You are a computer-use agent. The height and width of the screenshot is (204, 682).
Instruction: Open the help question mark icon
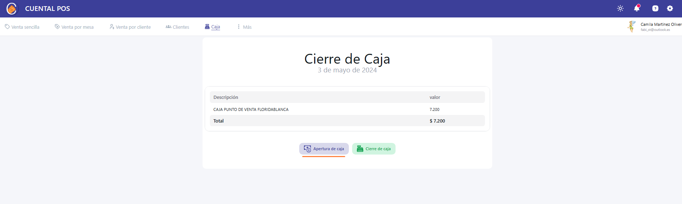[655, 8]
